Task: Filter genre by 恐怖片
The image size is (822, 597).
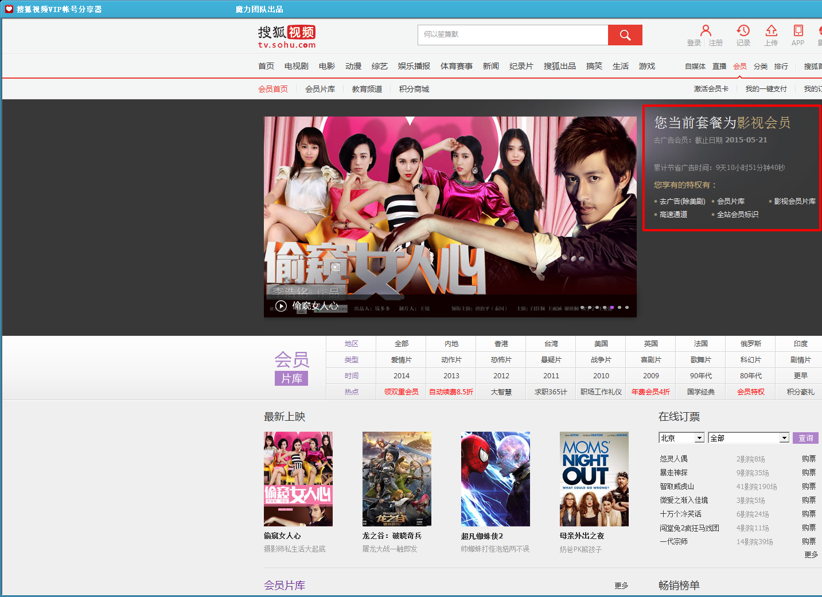Action: (x=501, y=360)
